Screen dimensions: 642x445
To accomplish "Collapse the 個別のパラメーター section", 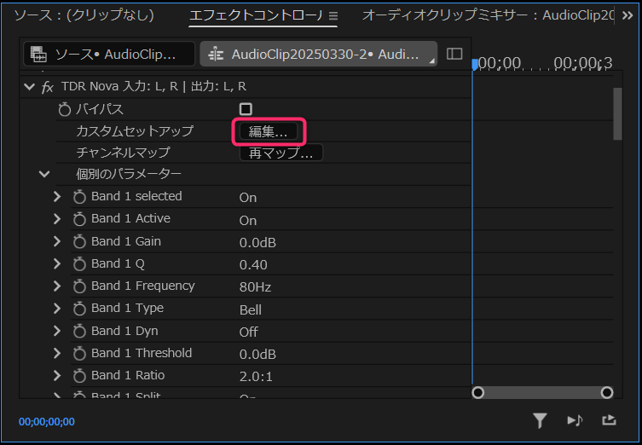I will [44, 174].
